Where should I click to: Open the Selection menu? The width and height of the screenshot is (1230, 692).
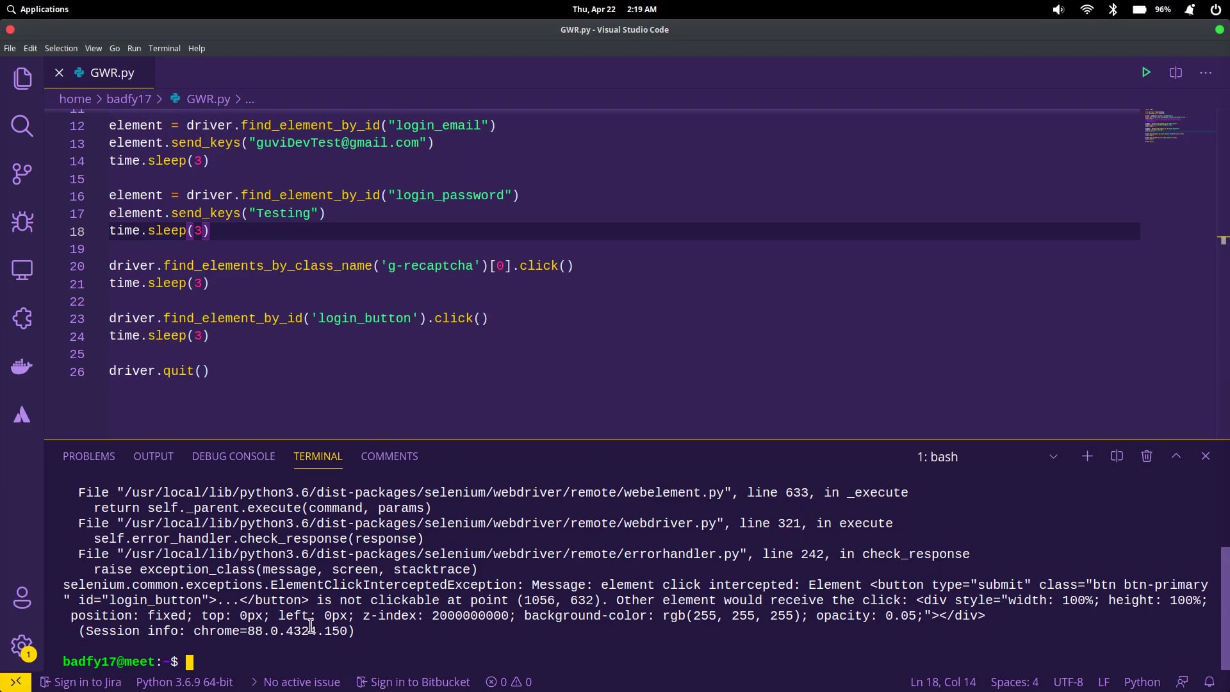click(61, 49)
